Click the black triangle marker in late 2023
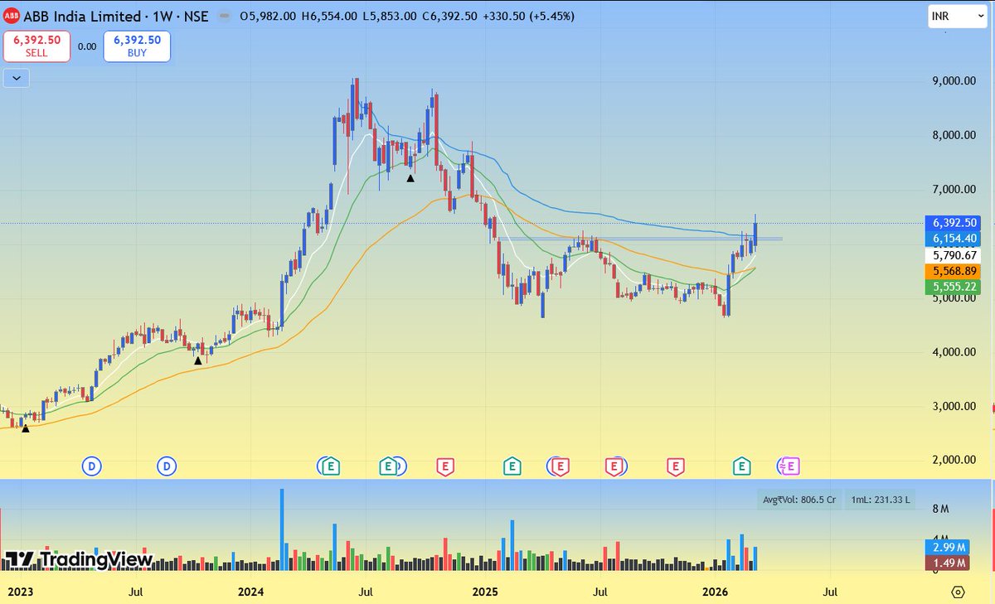This screenshot has height=604, width=995. pos(197,360)
